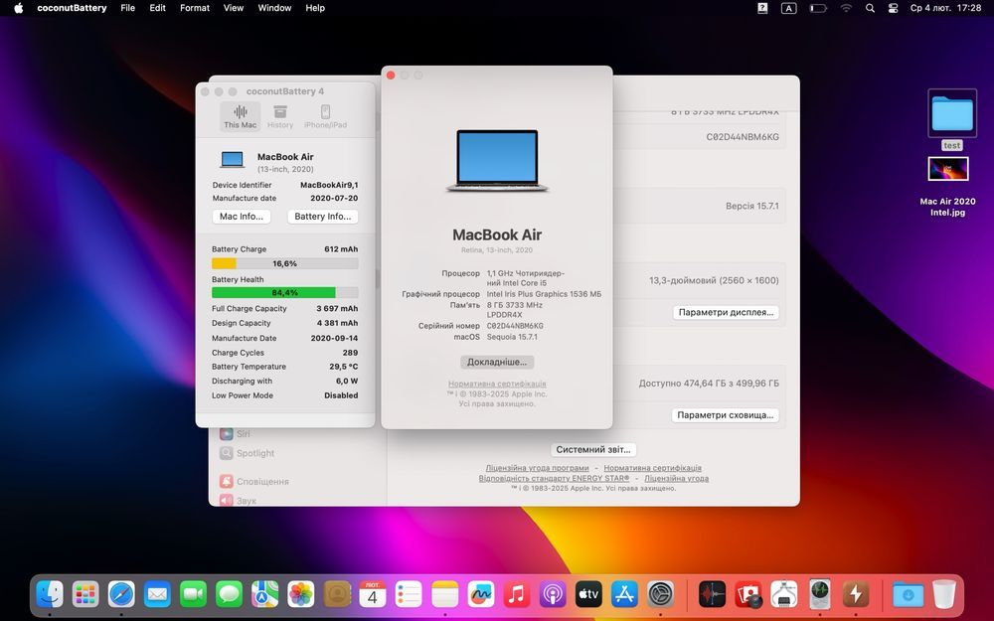Open Photos from the Dock

coord(300,594)
